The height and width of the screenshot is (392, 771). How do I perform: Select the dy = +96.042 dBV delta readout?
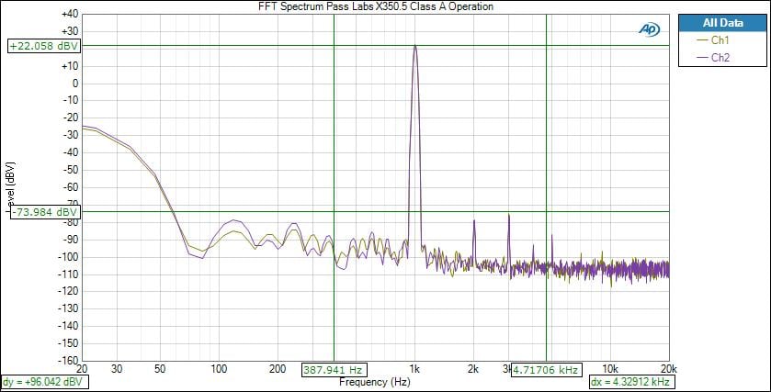point(44,381)
